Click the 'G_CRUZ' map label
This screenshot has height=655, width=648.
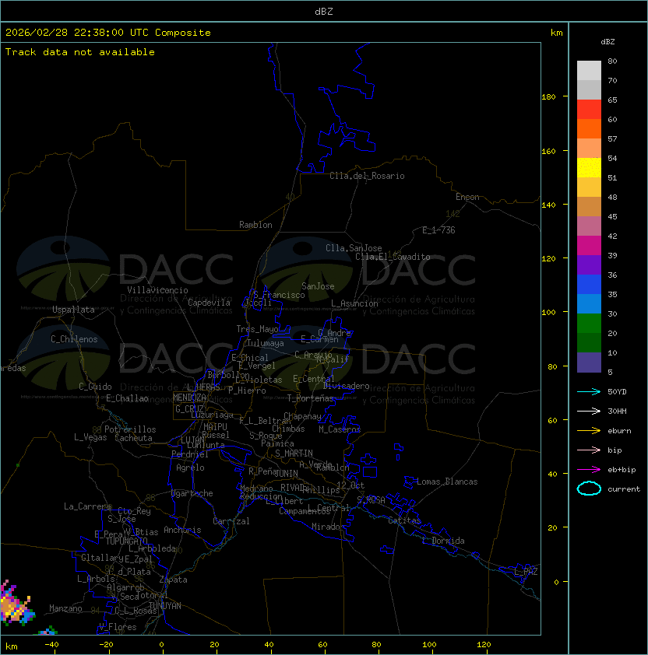189,408
